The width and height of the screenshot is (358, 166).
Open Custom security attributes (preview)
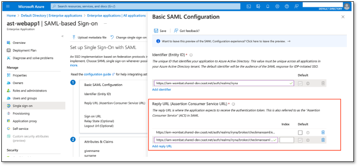[31, 138]
